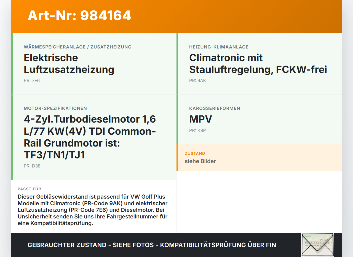This screenshot has width=353, height=257.
Task: Select the PR: 7E6 code label
Action: coord(32,81)
